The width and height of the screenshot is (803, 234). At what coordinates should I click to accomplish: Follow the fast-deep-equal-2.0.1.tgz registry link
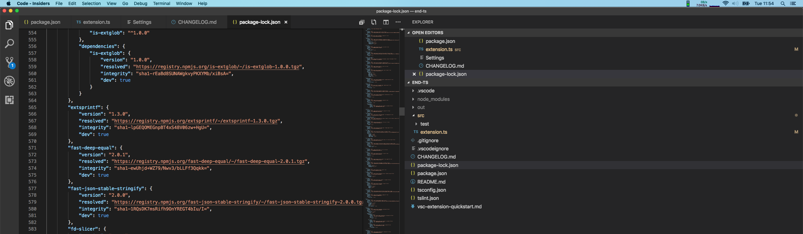pyautogui.click(x=210, y=161)
